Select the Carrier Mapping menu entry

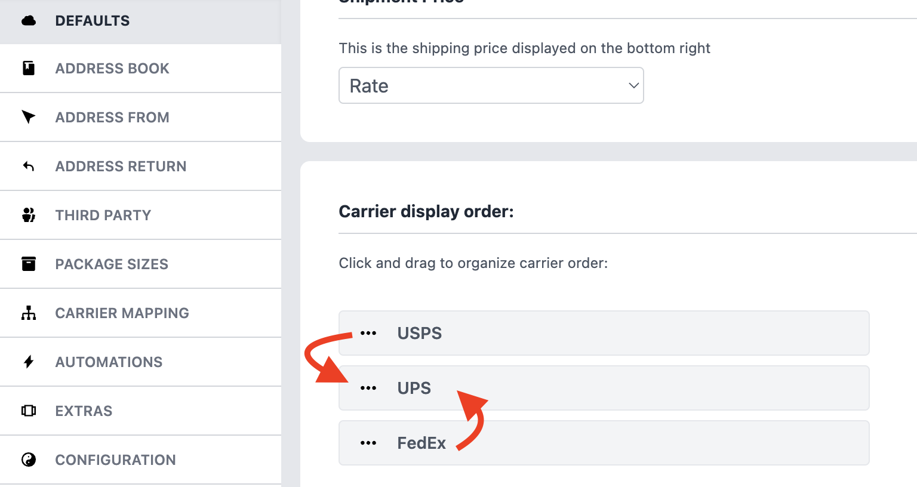(122, 313)
